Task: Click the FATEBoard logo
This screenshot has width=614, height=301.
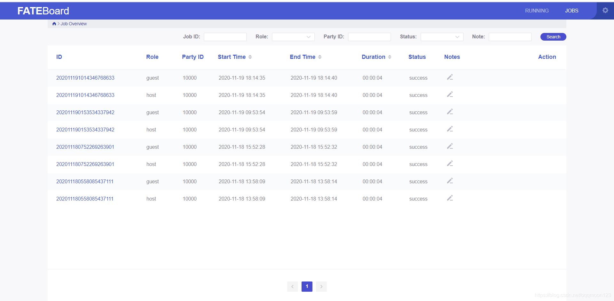Action: (43, 11)
